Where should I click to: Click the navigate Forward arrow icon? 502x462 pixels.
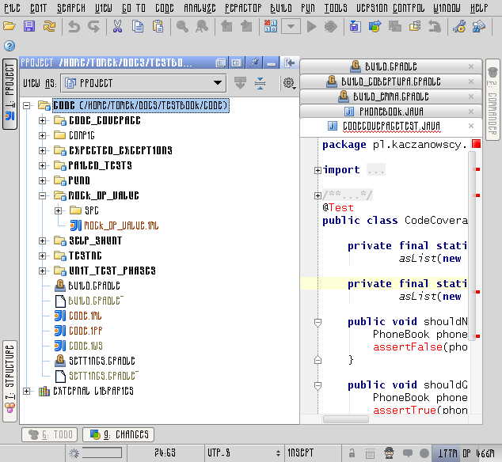point(246,27)
